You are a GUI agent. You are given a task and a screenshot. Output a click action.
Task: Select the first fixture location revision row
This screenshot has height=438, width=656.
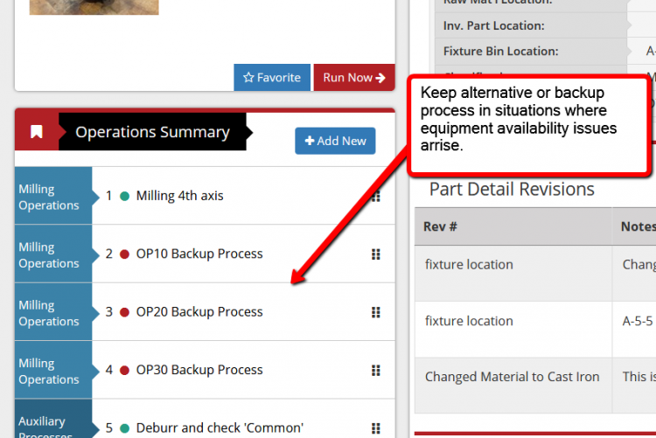tap(535, 273)
